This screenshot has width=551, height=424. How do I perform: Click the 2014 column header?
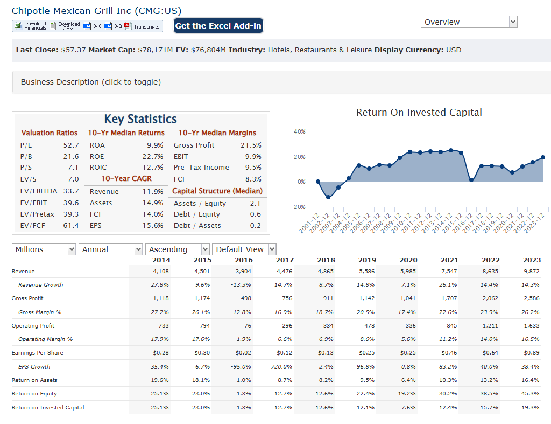coord(161,260)
